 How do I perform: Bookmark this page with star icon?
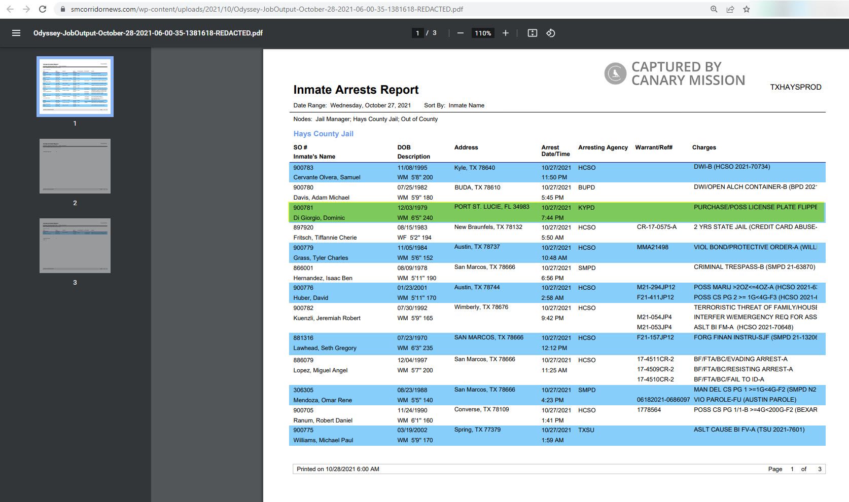click(746, 9)
